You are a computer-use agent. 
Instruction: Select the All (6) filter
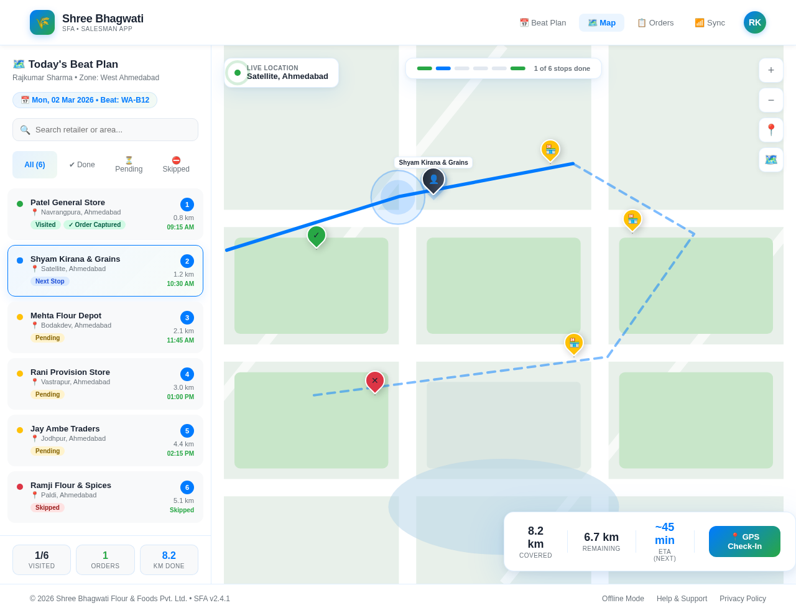[x=35, y=165]
